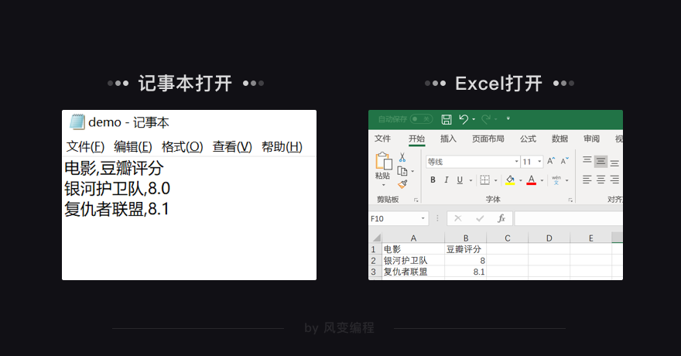Open the 文件(F) menu in Notepad
Image resolution: width=681 pixels, height=356 pixels.
coord(85,147)
